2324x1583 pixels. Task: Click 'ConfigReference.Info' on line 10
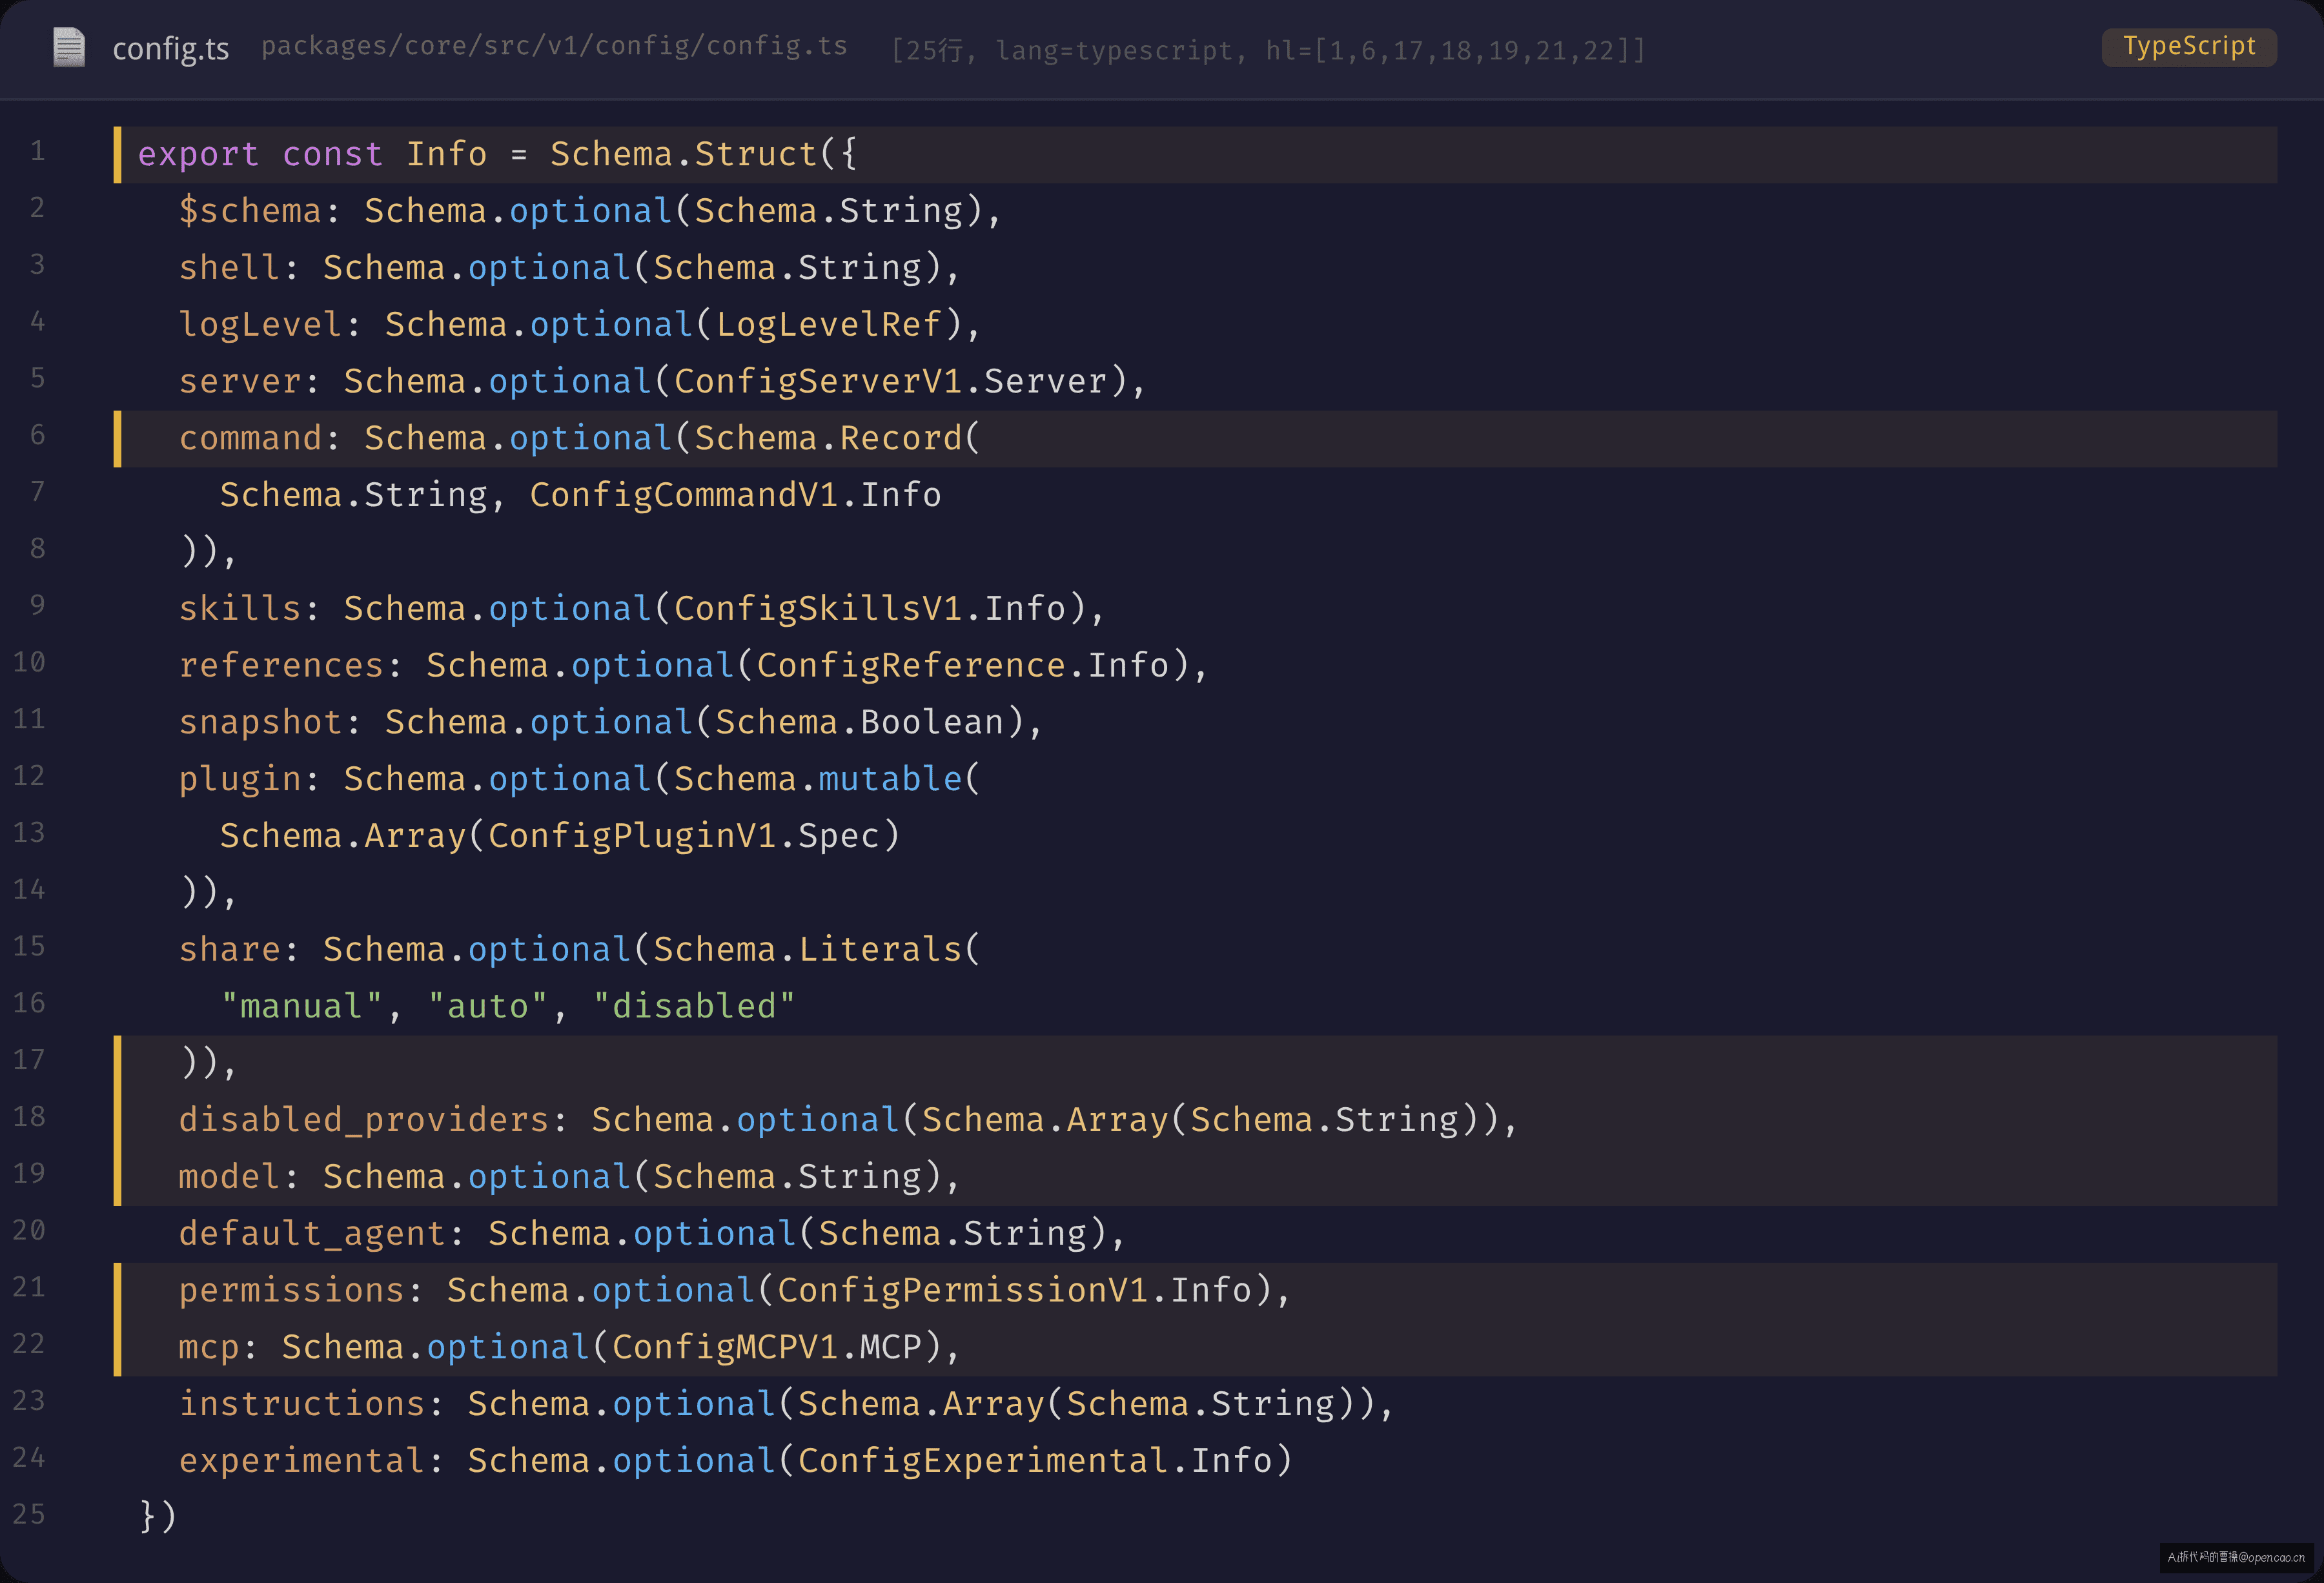pyautogui.click(x=962, y=666)
